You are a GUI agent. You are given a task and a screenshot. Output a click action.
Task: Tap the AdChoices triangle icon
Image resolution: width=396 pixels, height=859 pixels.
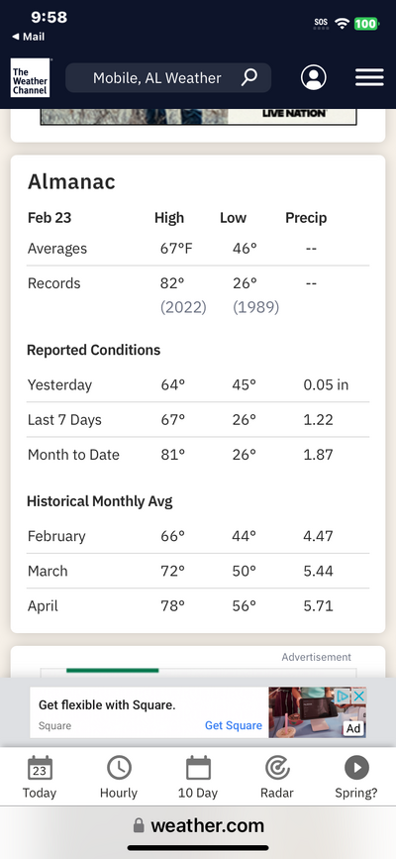click(x=344, y=696)
